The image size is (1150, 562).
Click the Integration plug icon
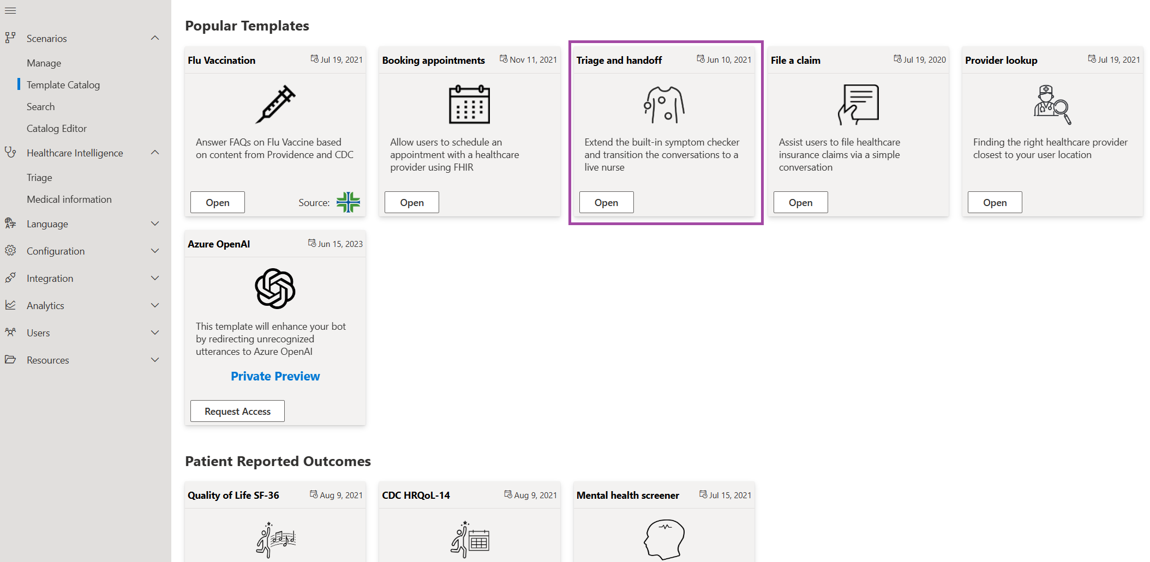tap(10, 278)
